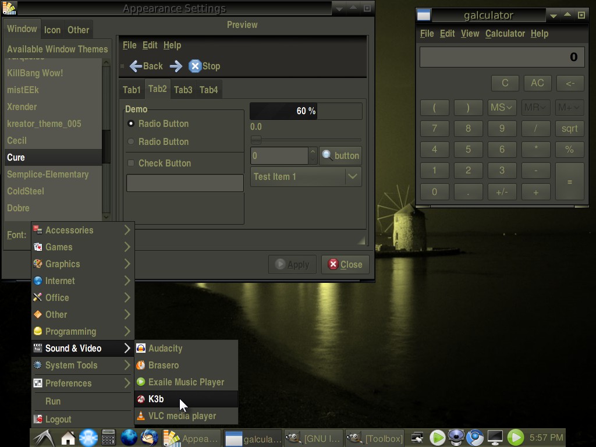This screenshot has height=447, width=596.
Task: Click the green play tray icon beside the speaker
Action: [x=438, y=438]
